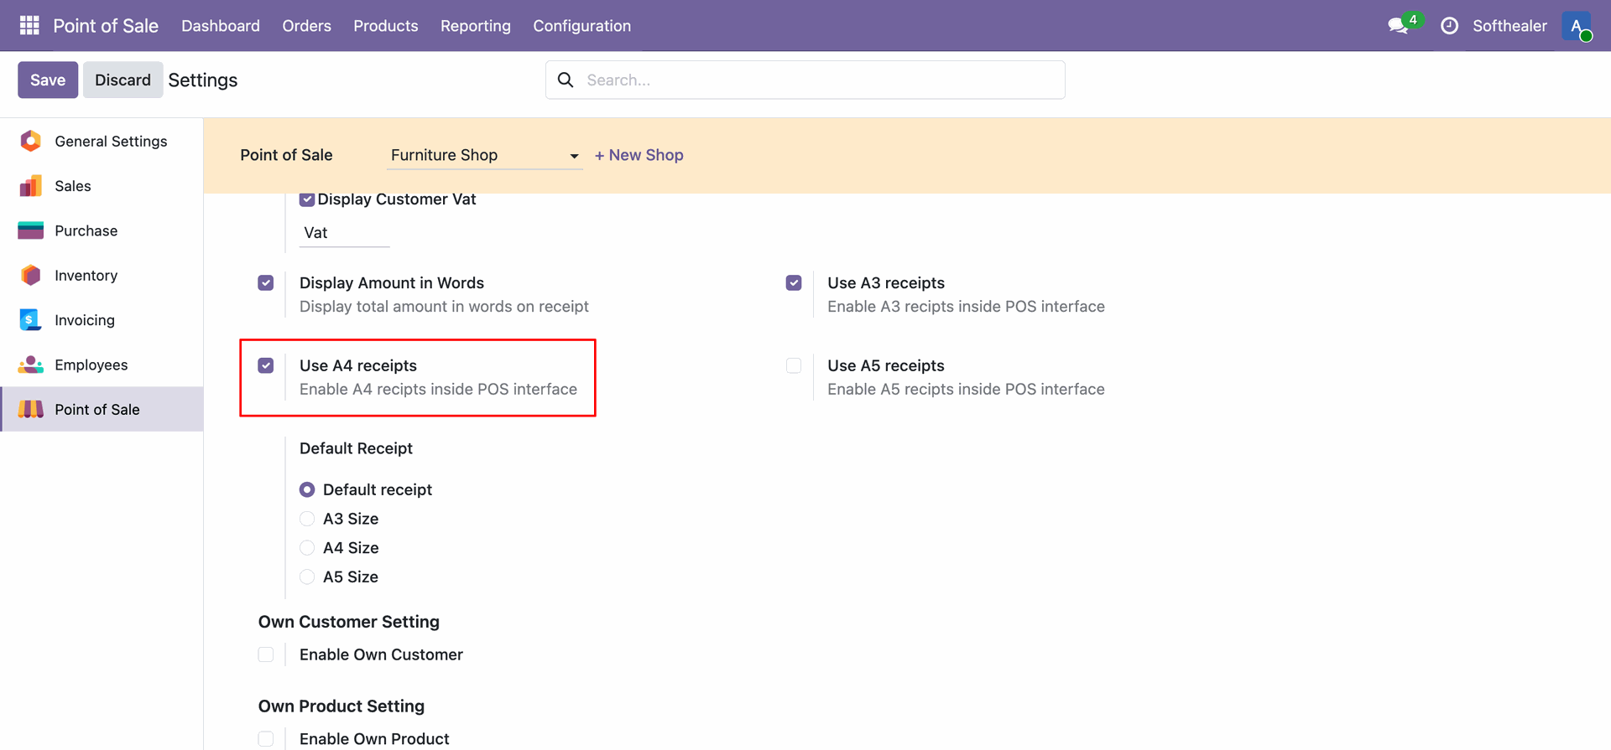Open the chat messages icon
The image size is (1611, 750).
[x=1399, y=26]
